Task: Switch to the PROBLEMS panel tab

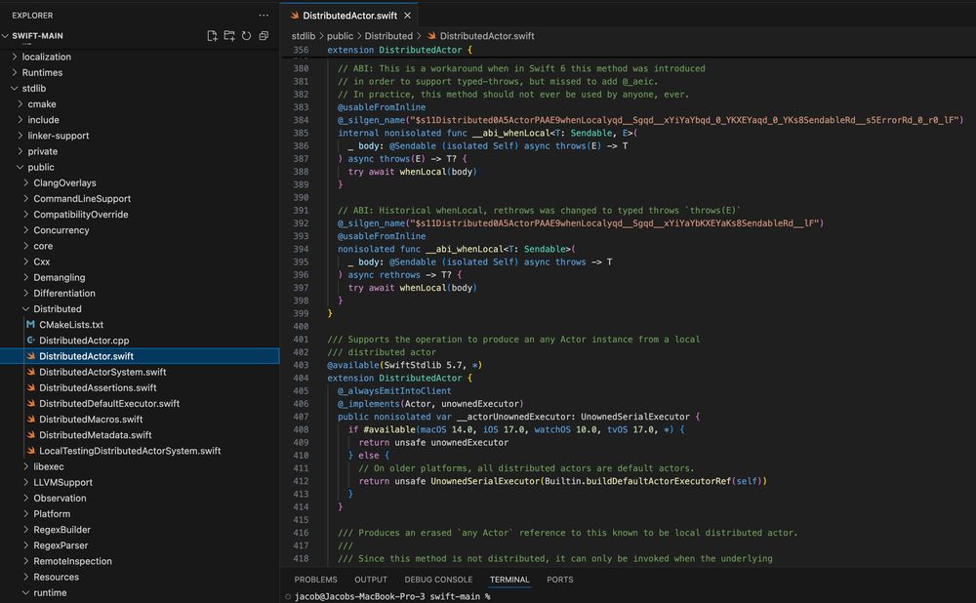Action: click(x=315, y=580)
